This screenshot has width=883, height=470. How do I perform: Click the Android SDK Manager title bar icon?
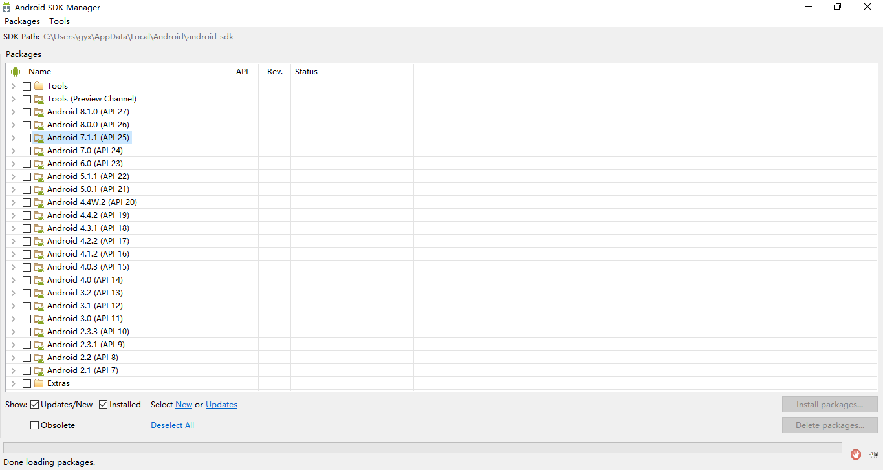(x=6, y=7)
